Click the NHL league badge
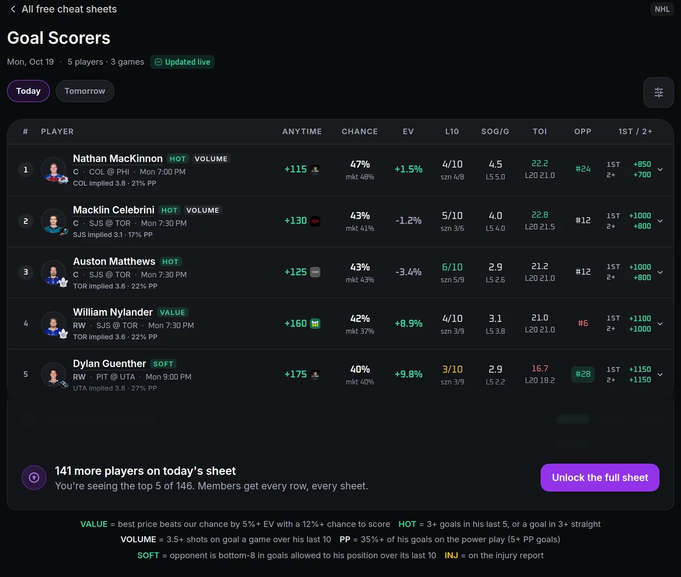 662,9
